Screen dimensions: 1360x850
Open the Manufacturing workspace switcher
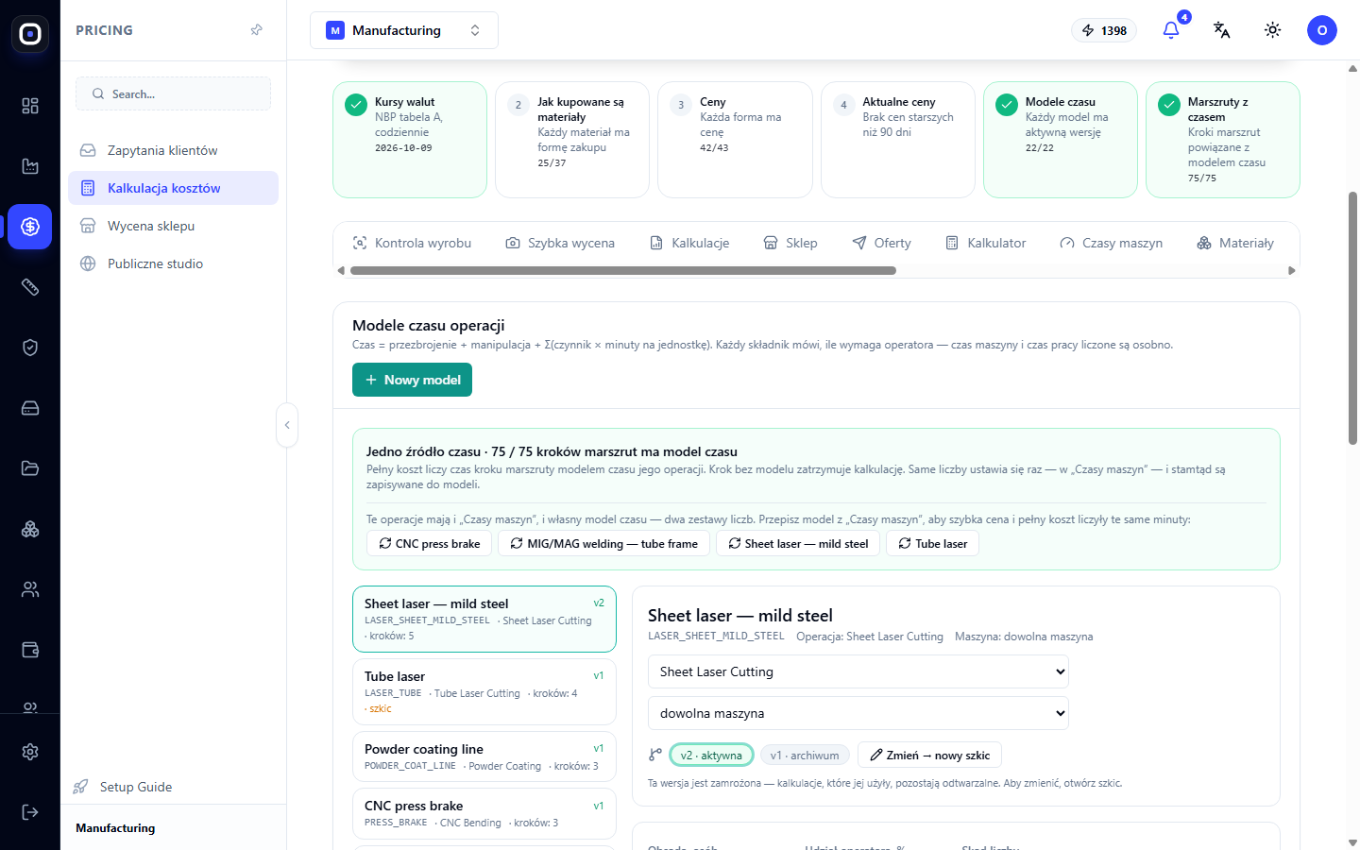[404, 30]
